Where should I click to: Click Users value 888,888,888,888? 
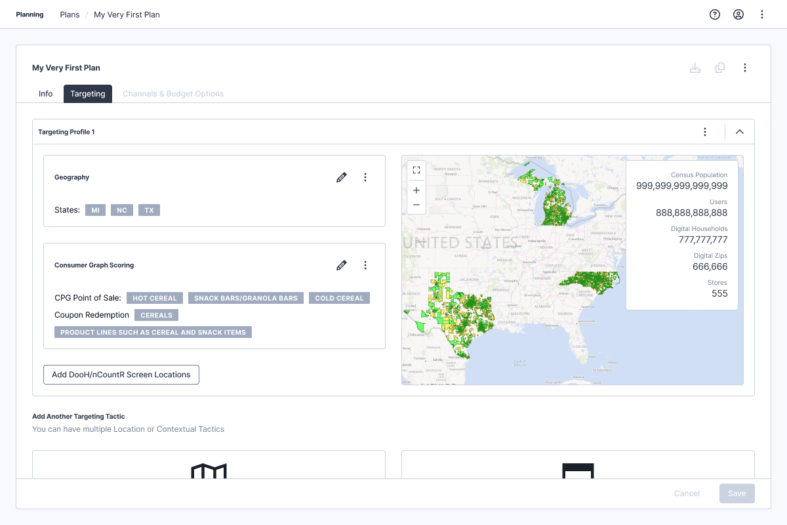691,213
